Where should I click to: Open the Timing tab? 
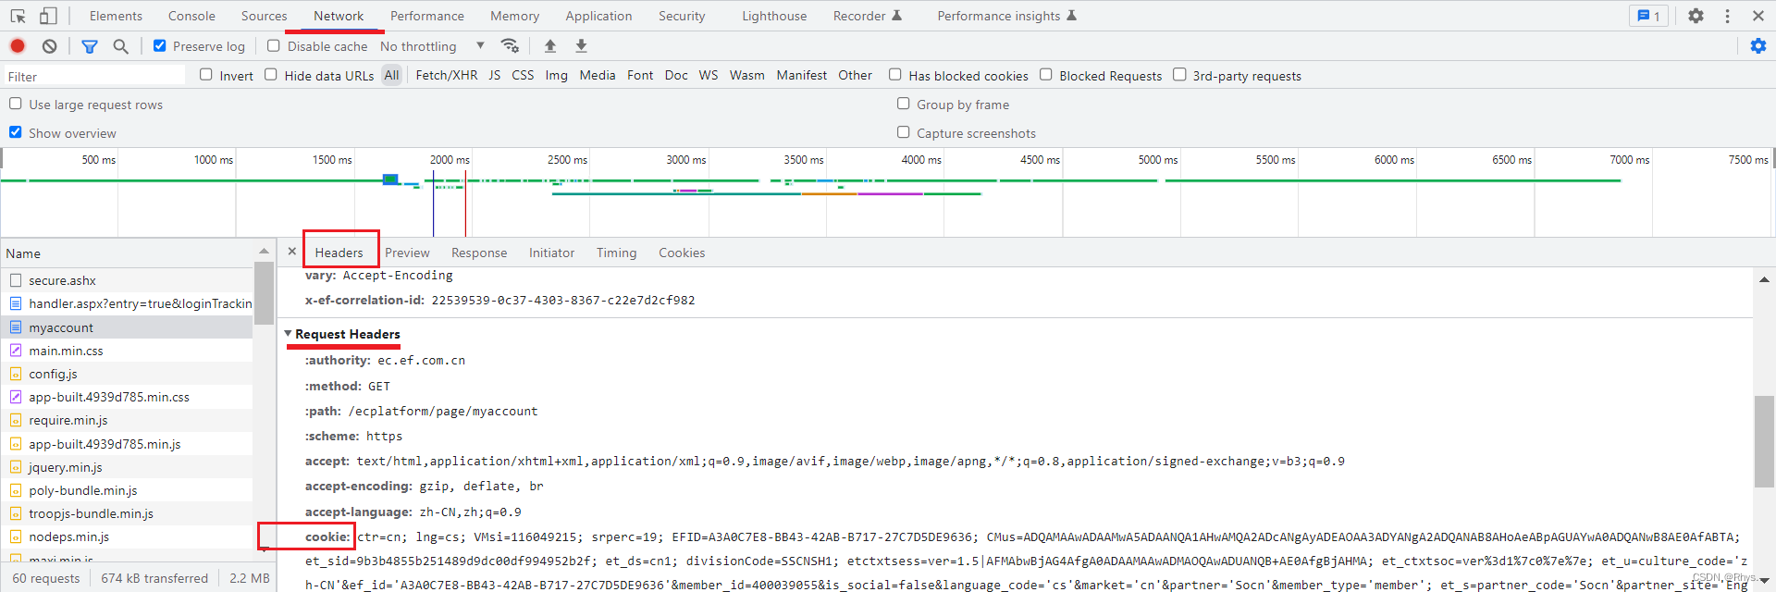[617, 253]
